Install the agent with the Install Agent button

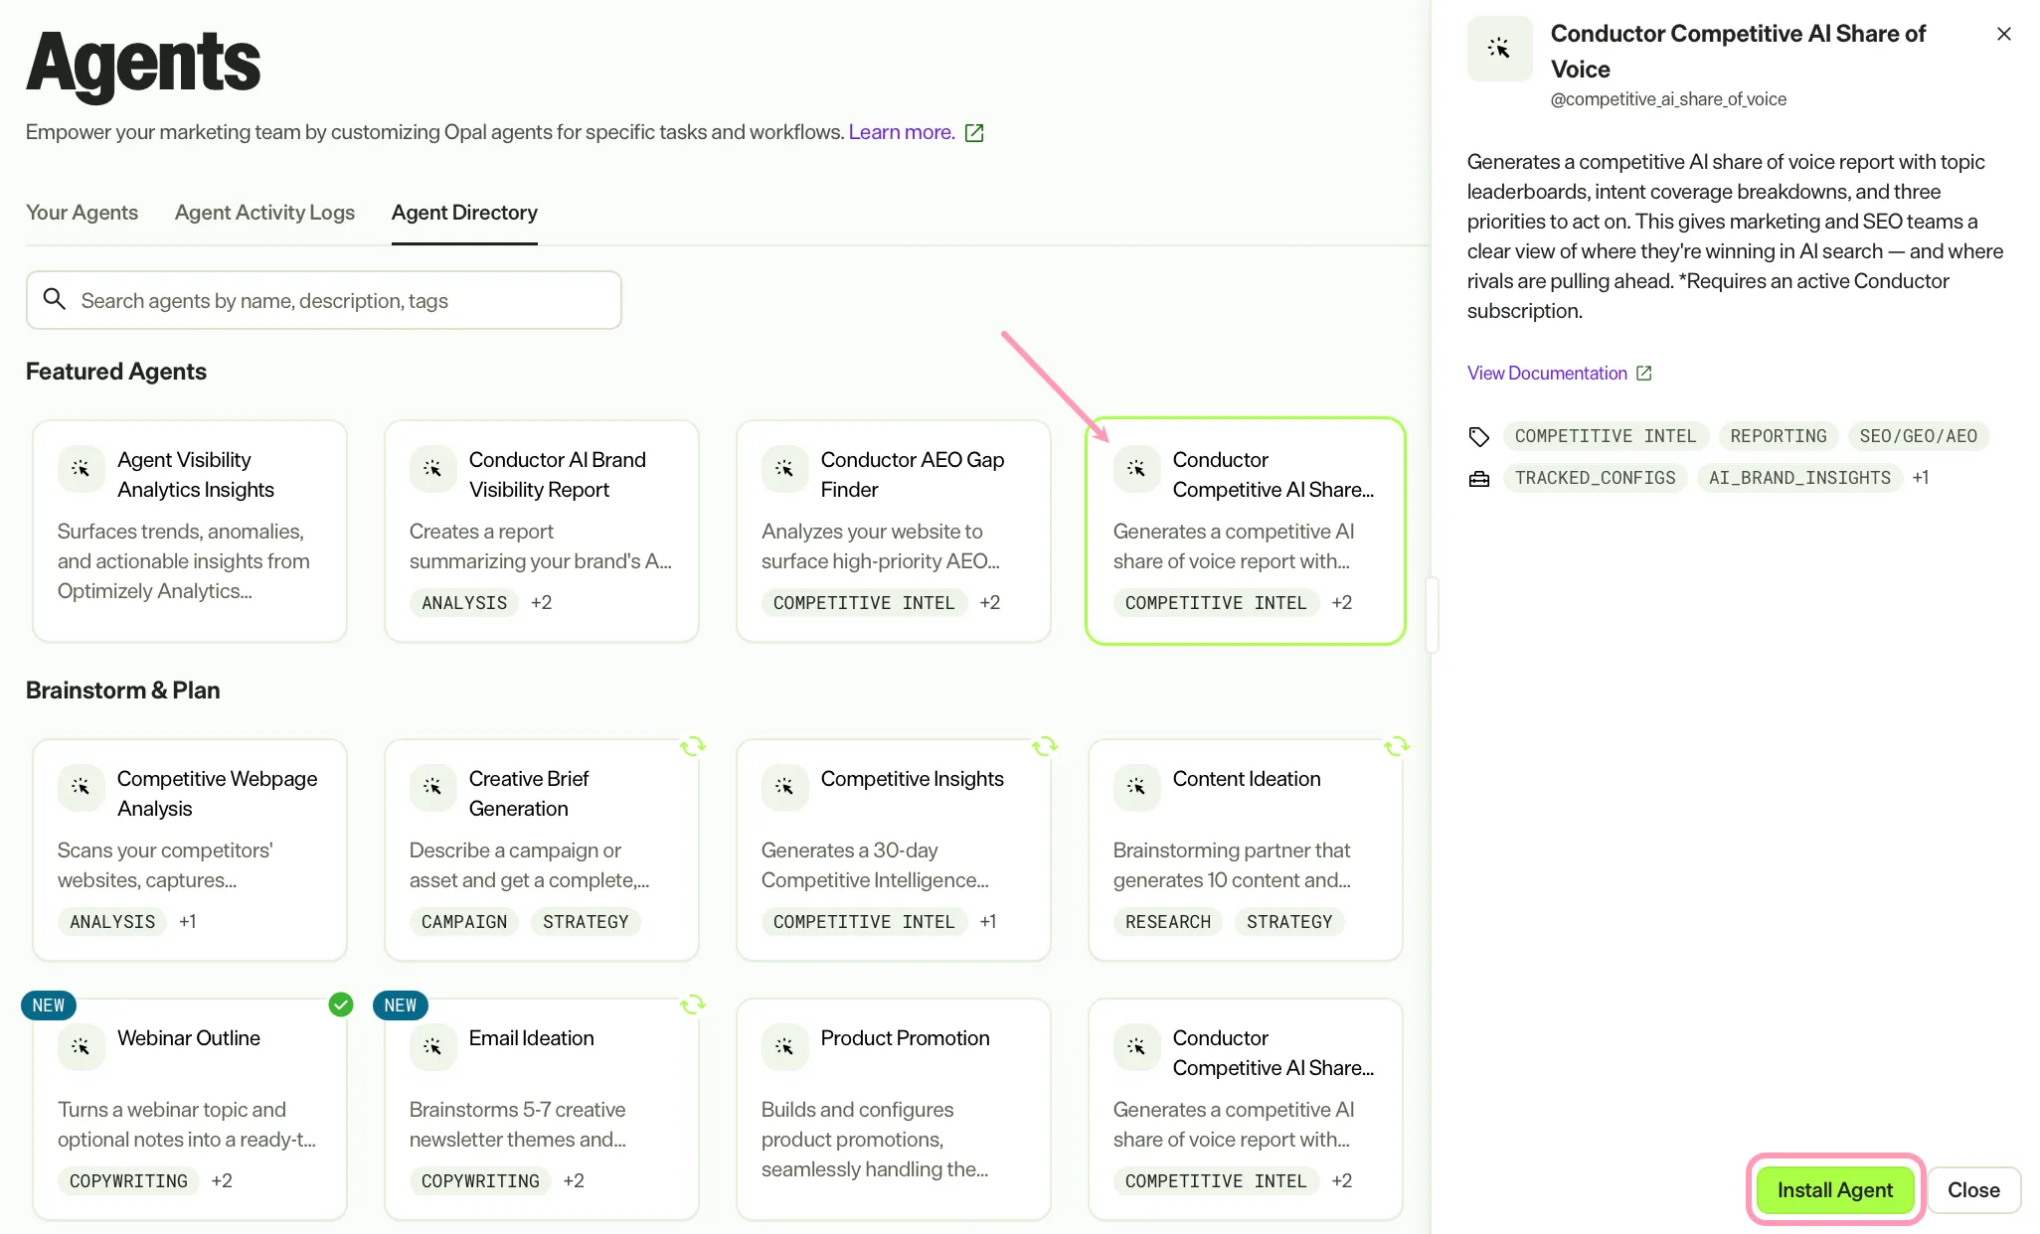[1835, 1190]
